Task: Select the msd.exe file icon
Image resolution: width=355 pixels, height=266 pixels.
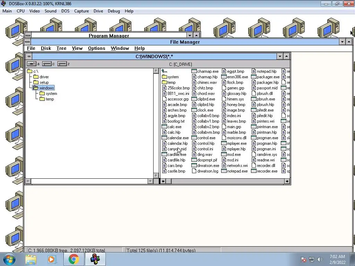Action: (224, 154)
